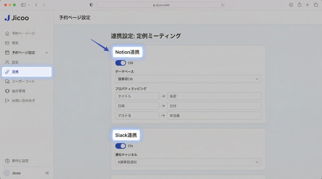Click the Jicoo account name at bottom
The width and height of the screenshot is (322, 179).
tap(16, 173)
